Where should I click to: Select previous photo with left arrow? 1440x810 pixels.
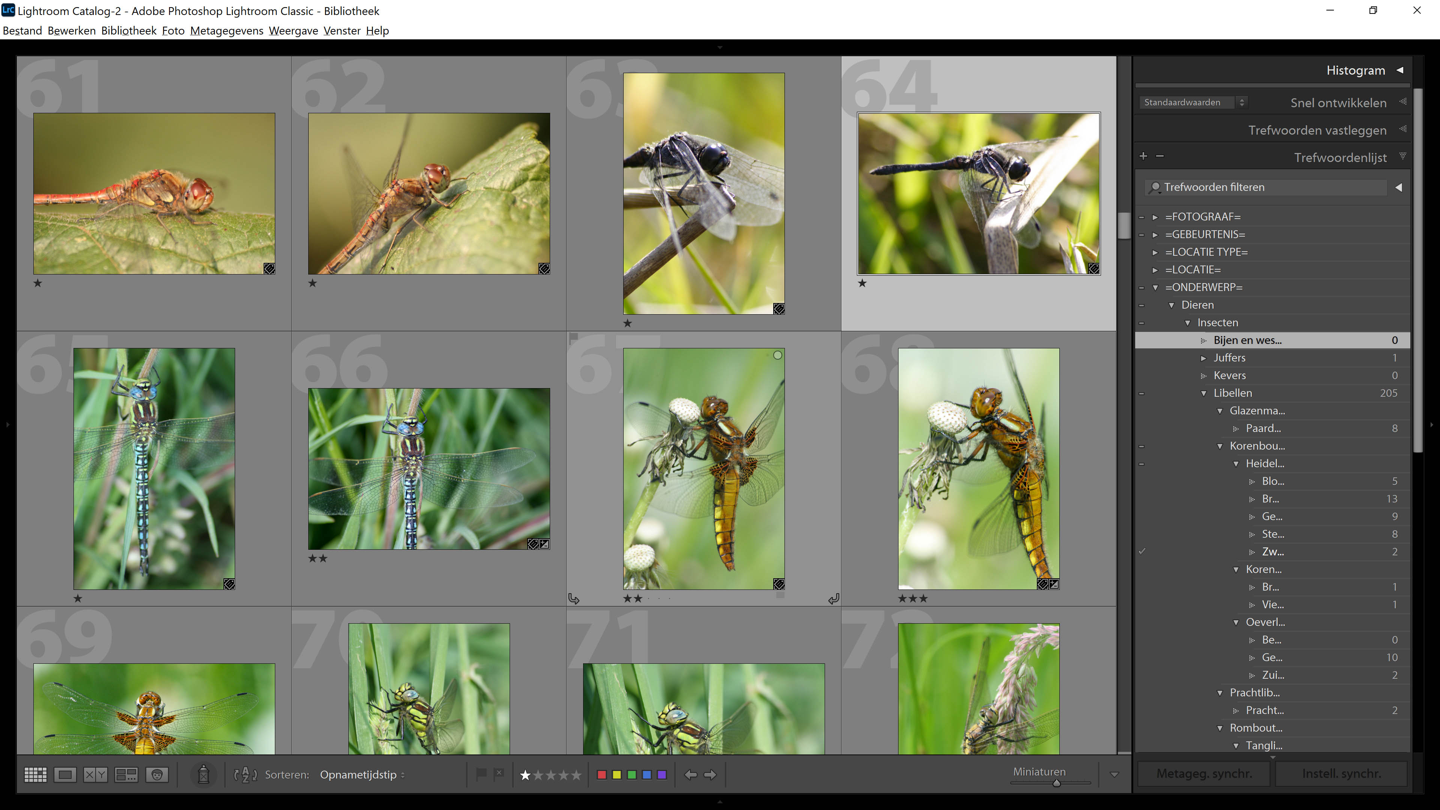coord(691,775)
